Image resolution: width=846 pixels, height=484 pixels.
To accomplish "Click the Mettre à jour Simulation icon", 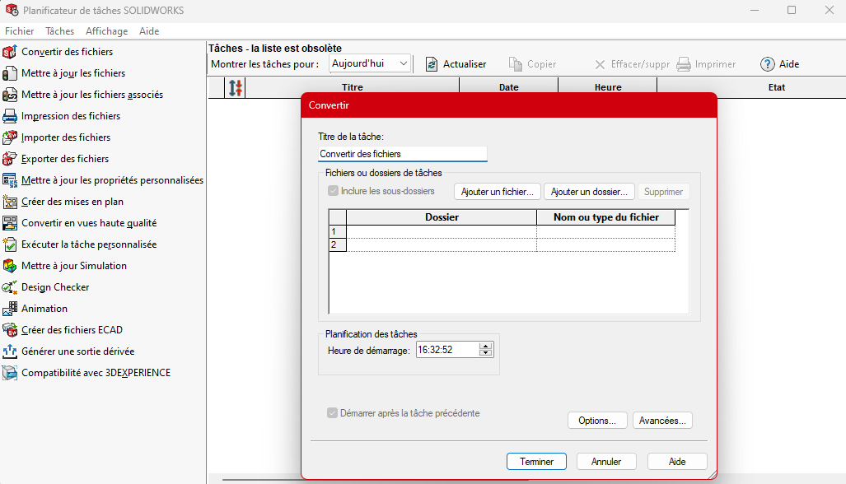I will (x=10, y=266).
